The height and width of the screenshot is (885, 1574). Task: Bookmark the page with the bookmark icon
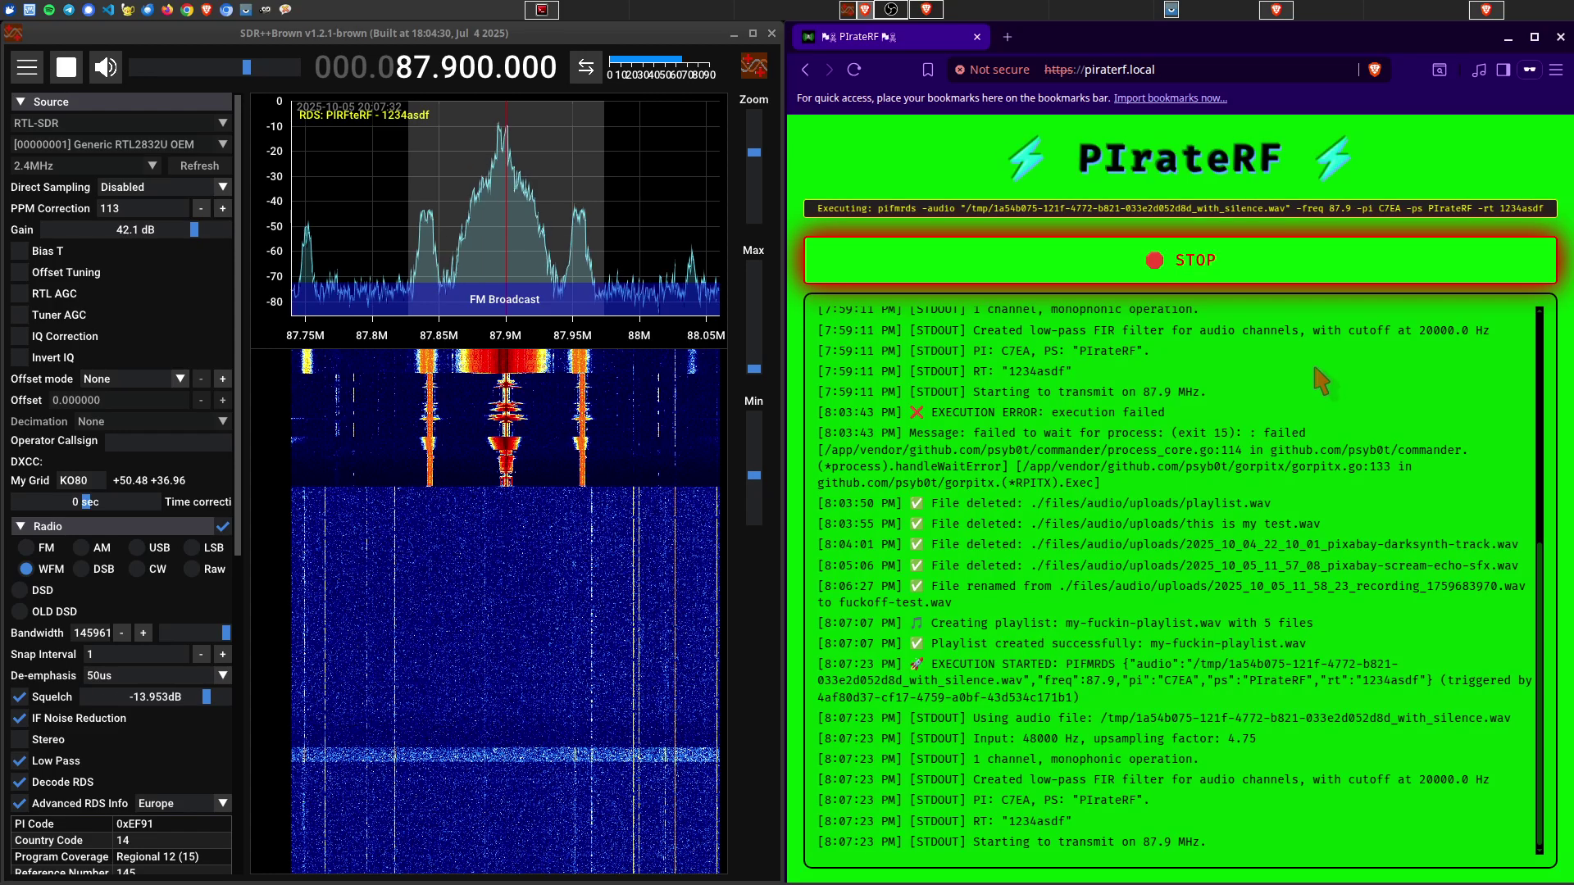[x=928, y=70]
